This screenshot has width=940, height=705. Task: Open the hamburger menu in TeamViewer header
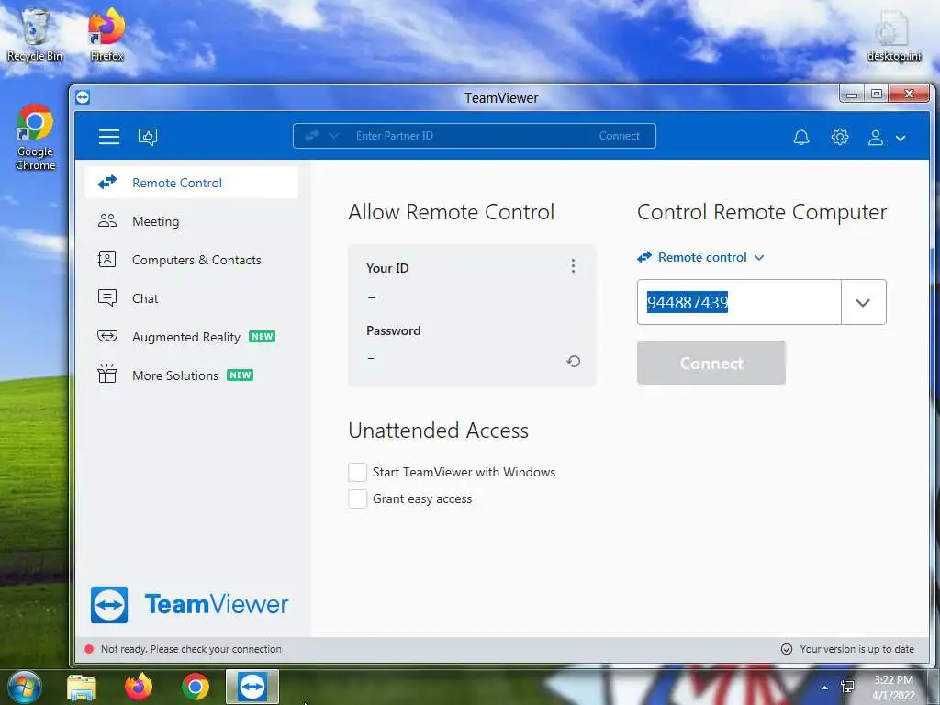tap(109, 137)
